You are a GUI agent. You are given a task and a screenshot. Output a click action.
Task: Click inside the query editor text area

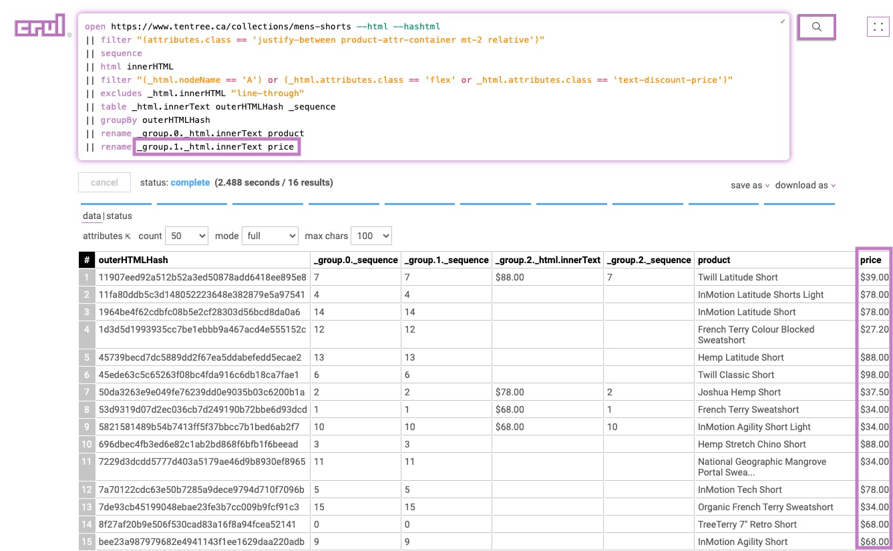[433, 87]
